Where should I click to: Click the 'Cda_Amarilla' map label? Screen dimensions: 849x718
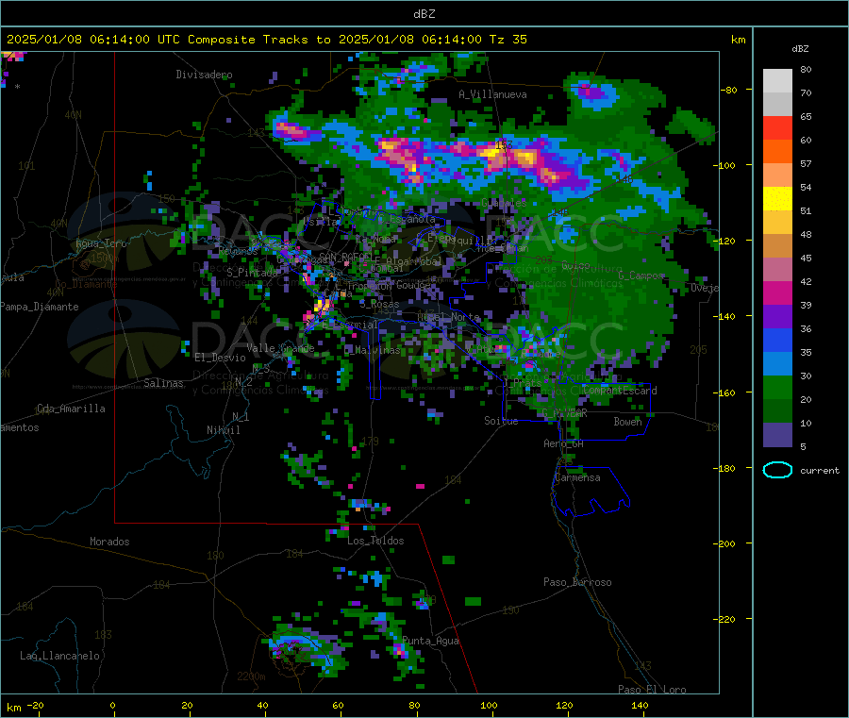coord(71,409)
